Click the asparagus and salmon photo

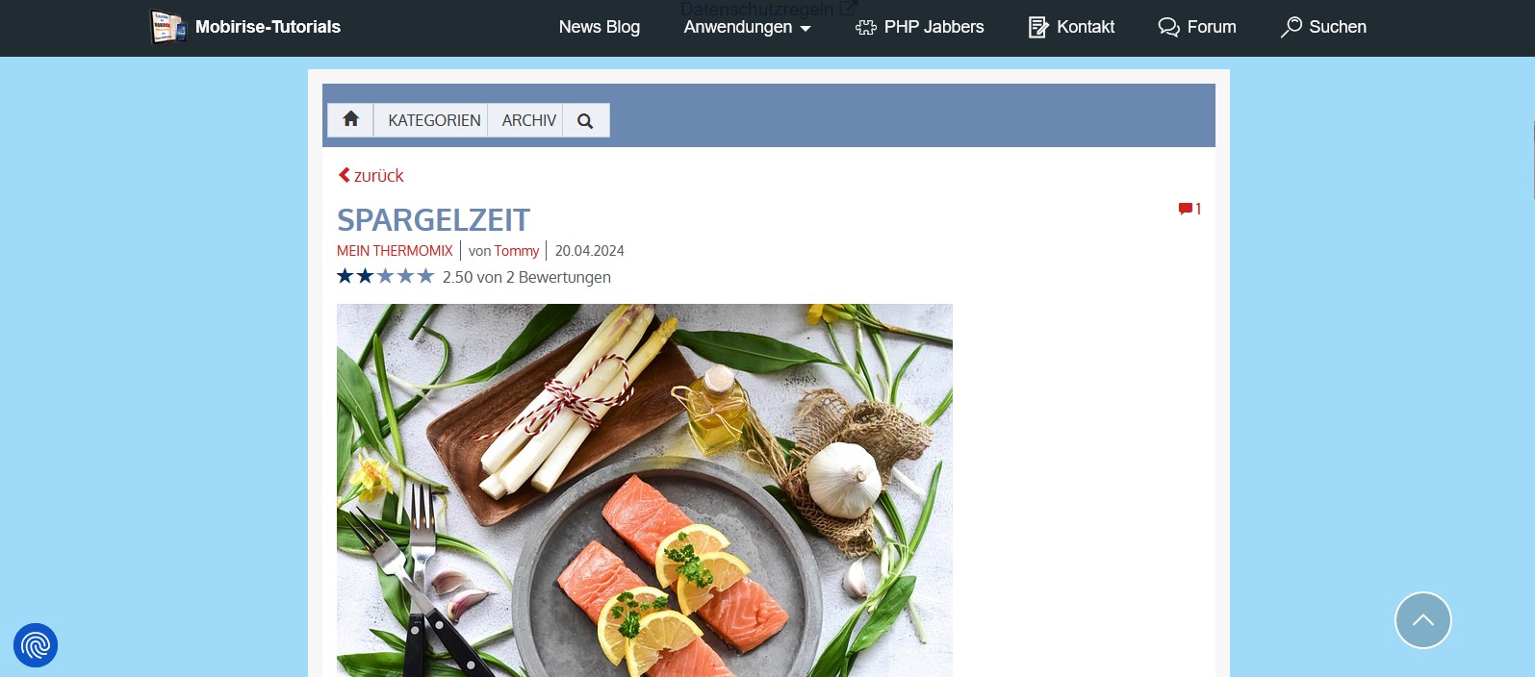645,490
